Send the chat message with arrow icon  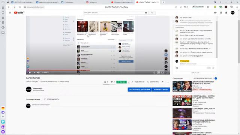(x=214, y=68)
